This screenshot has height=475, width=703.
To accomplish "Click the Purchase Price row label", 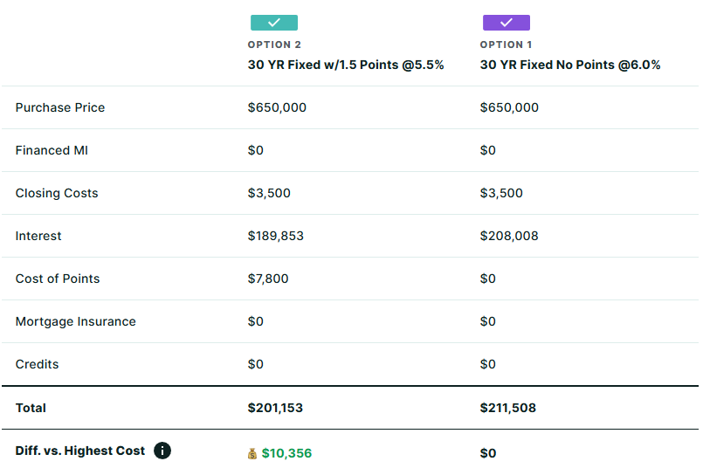I will pyautogui.click(x=60, y=107).
